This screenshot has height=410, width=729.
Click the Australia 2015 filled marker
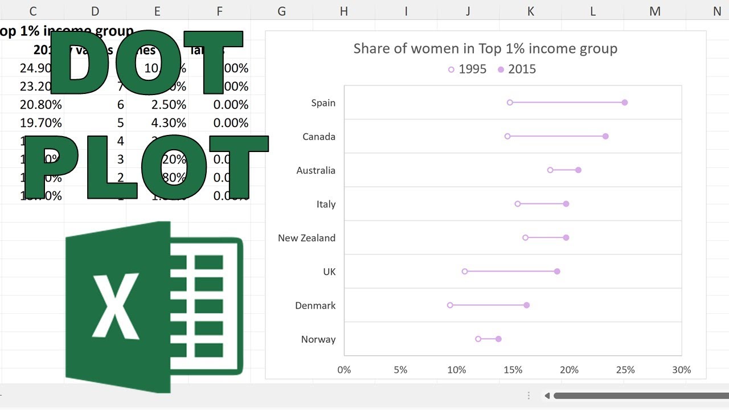coord(579,170)
